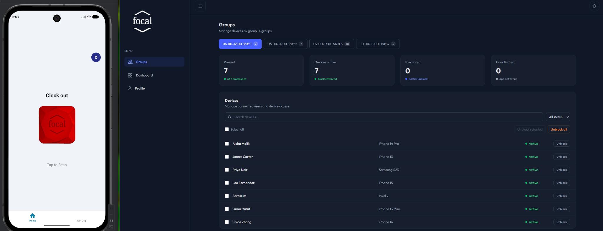The height and width of the screenshot is (231, 603).
Task: Click the partial unblock label
Action: pos(418,79)
